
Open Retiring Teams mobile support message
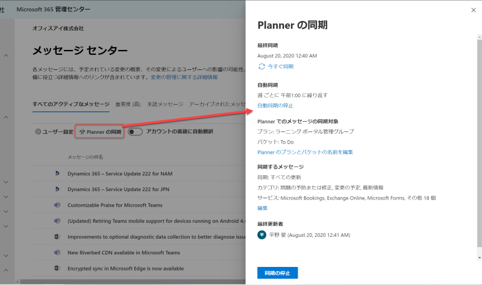point(157,221)
